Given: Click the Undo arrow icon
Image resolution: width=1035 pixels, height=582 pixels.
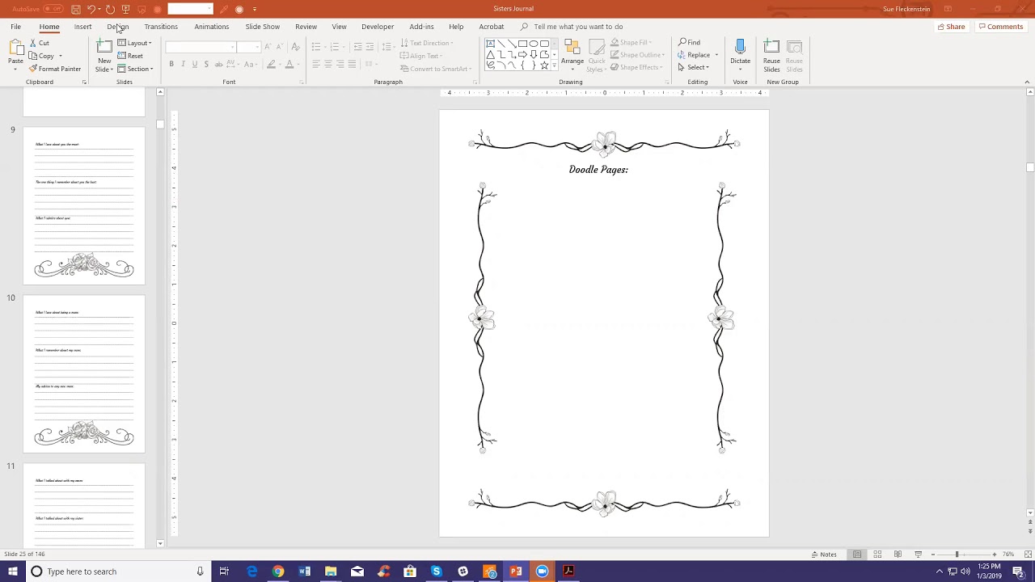Looking at the screenshot, I should [x=91, y=9].
